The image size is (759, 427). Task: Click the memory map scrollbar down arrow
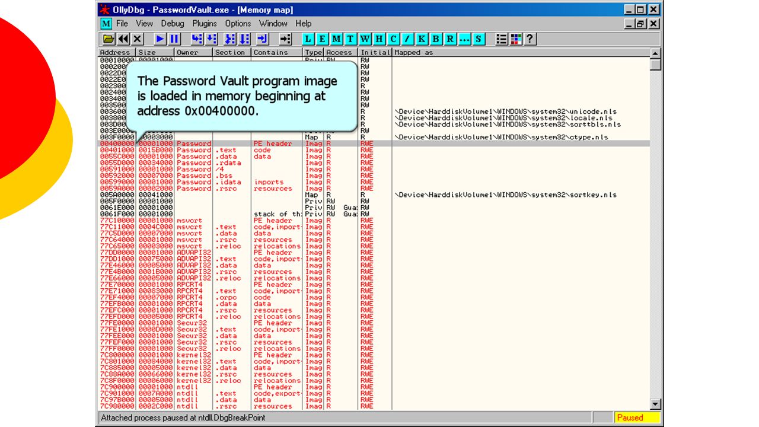click(x=655, y=404)
